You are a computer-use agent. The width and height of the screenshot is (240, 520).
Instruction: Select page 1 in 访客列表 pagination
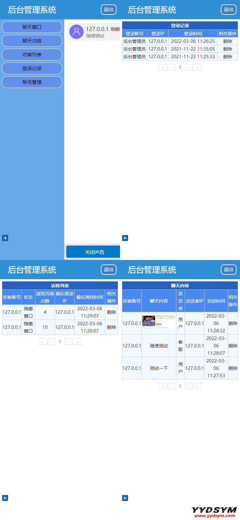[60, 342]
